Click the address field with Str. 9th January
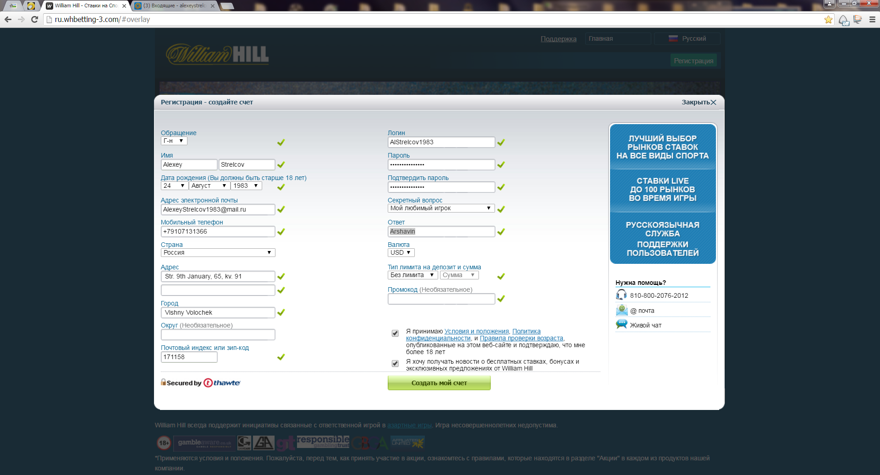The height and width of the screenshot is (475, 880). click(x=218, y=276)
